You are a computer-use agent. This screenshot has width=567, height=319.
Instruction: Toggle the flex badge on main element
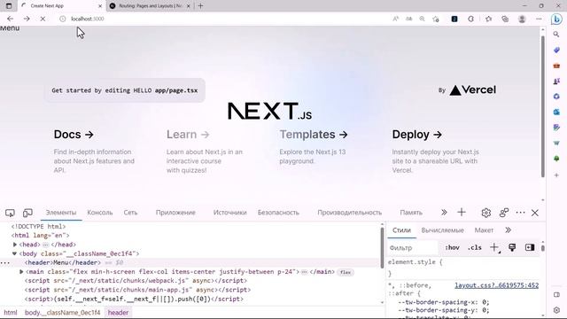(346, 272)
